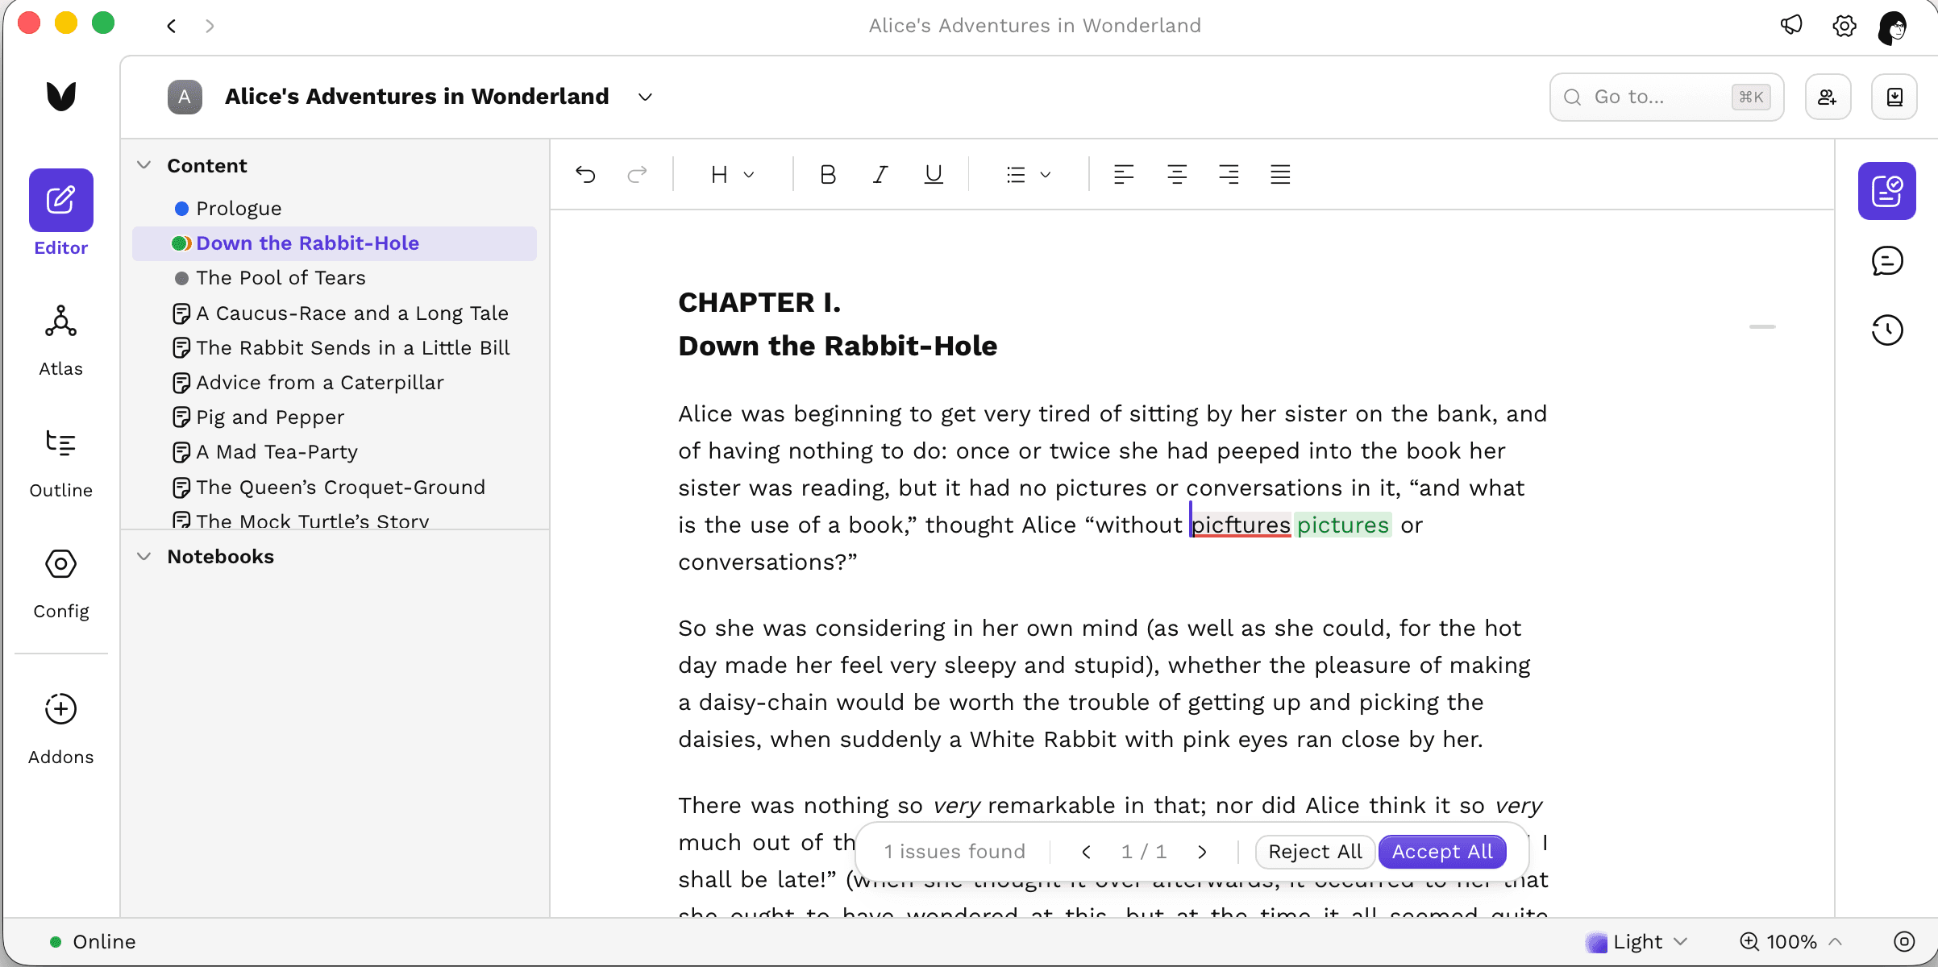
Task: Click the app logo in the sidebar
Action: tap(61, 97)
